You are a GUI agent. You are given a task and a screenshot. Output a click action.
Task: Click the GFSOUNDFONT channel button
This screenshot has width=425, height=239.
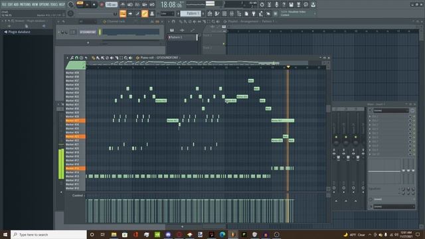pyautogui.click(x=88, y=32)
